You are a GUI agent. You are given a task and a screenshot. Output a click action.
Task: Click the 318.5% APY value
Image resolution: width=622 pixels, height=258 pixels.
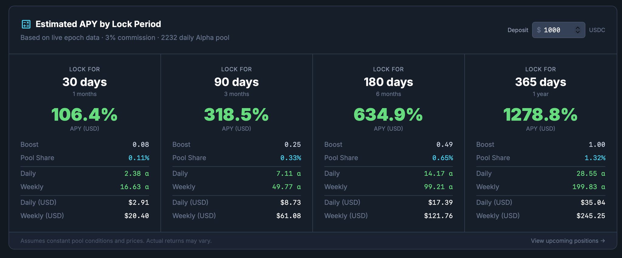click(x=236, y=115)
